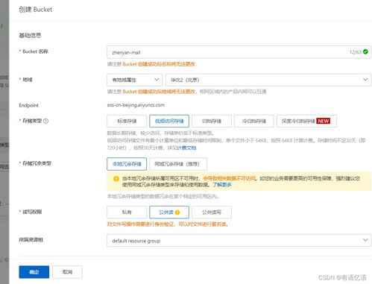Select 私有 read/write permission

click(127, 212)
